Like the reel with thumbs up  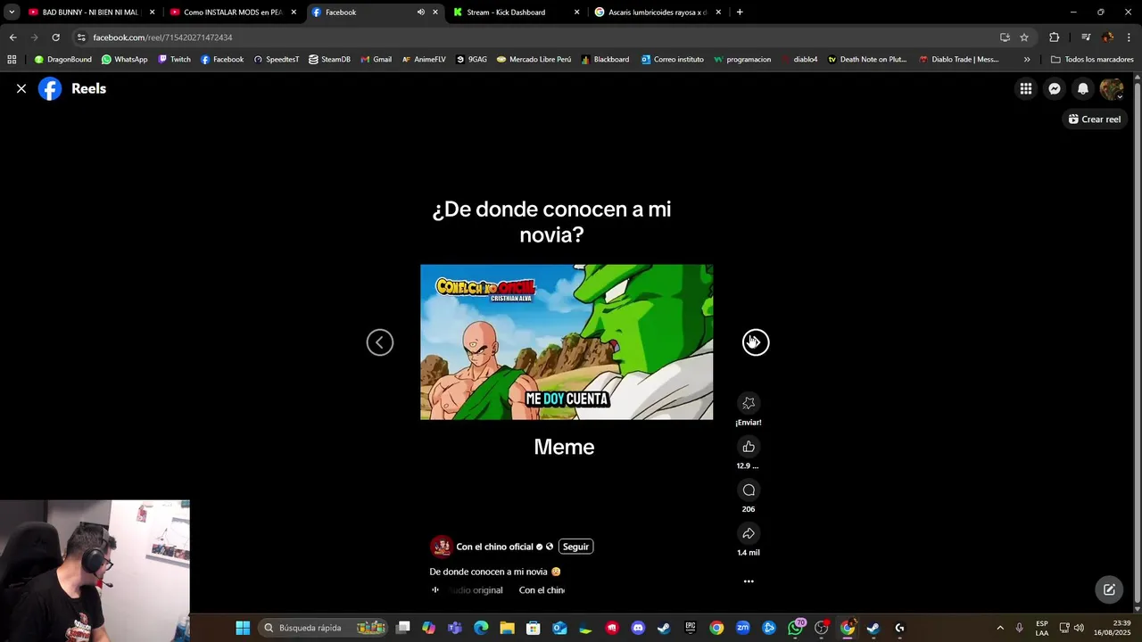(749, 447)
